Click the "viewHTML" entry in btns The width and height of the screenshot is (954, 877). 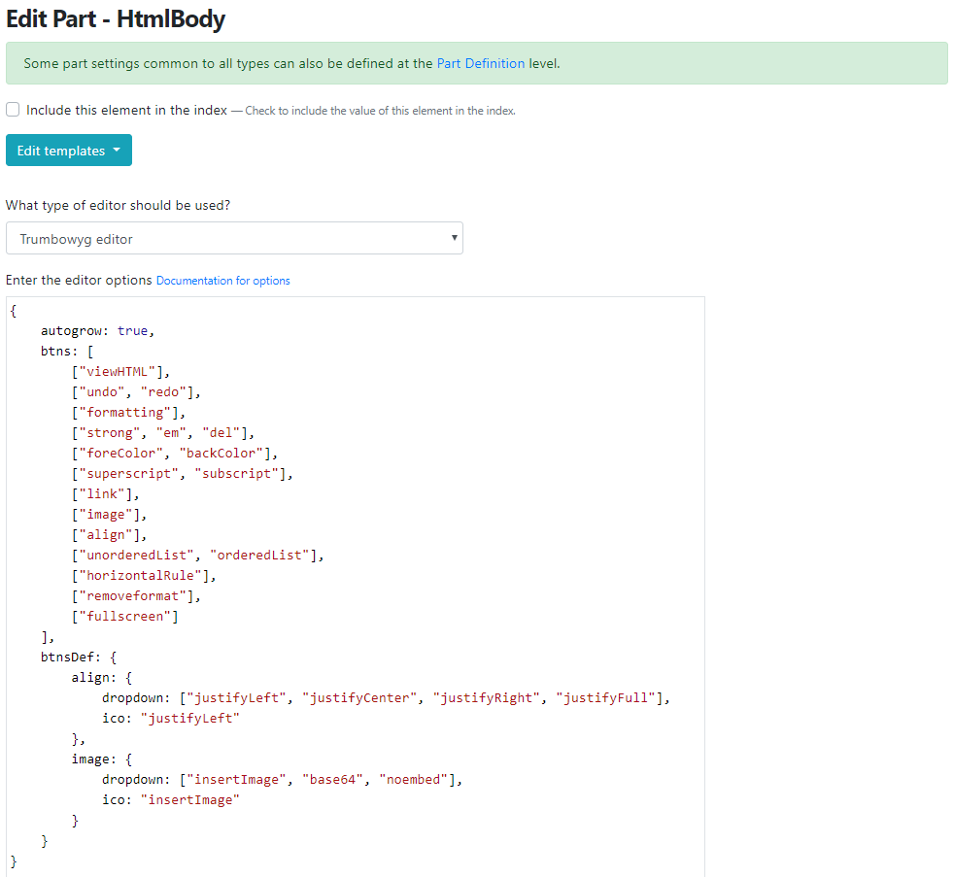[x=117, y=372]
